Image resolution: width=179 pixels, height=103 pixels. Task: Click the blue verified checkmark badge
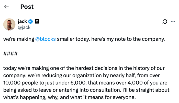(31, 22)
